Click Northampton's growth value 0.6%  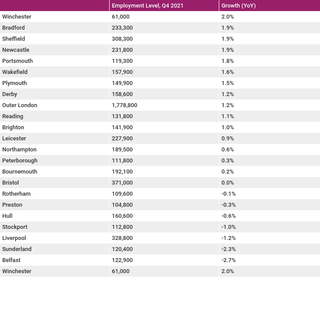(x=228, y=150)
